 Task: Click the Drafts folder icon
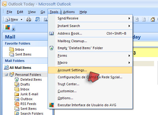tap(17, 84)
